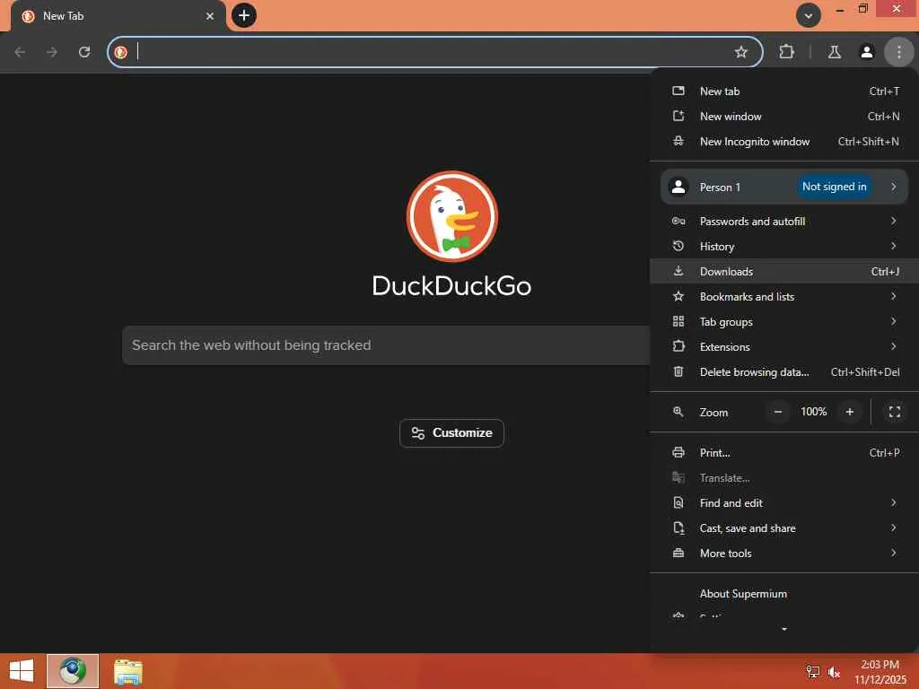Click the More tools toolbox icon
Screen dimensions: 919x689
[x=678, y=553]
